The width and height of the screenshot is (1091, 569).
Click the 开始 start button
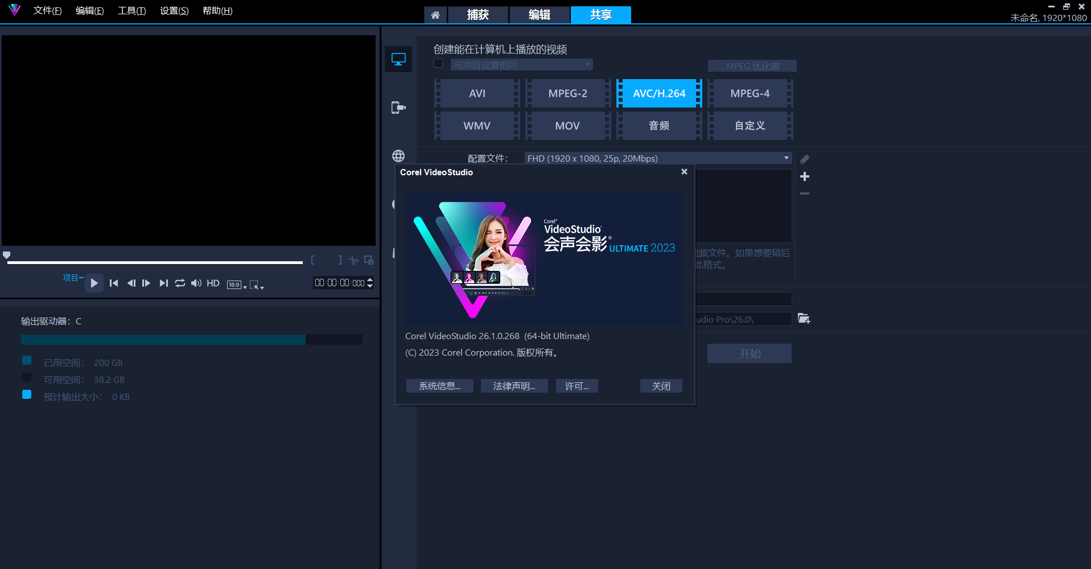[750, 353]
